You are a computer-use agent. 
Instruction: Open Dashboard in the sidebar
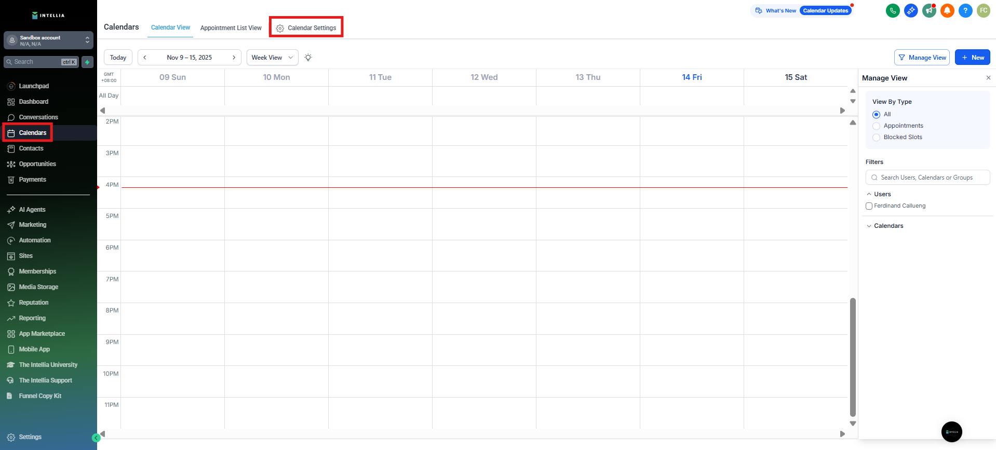(34, 102)
